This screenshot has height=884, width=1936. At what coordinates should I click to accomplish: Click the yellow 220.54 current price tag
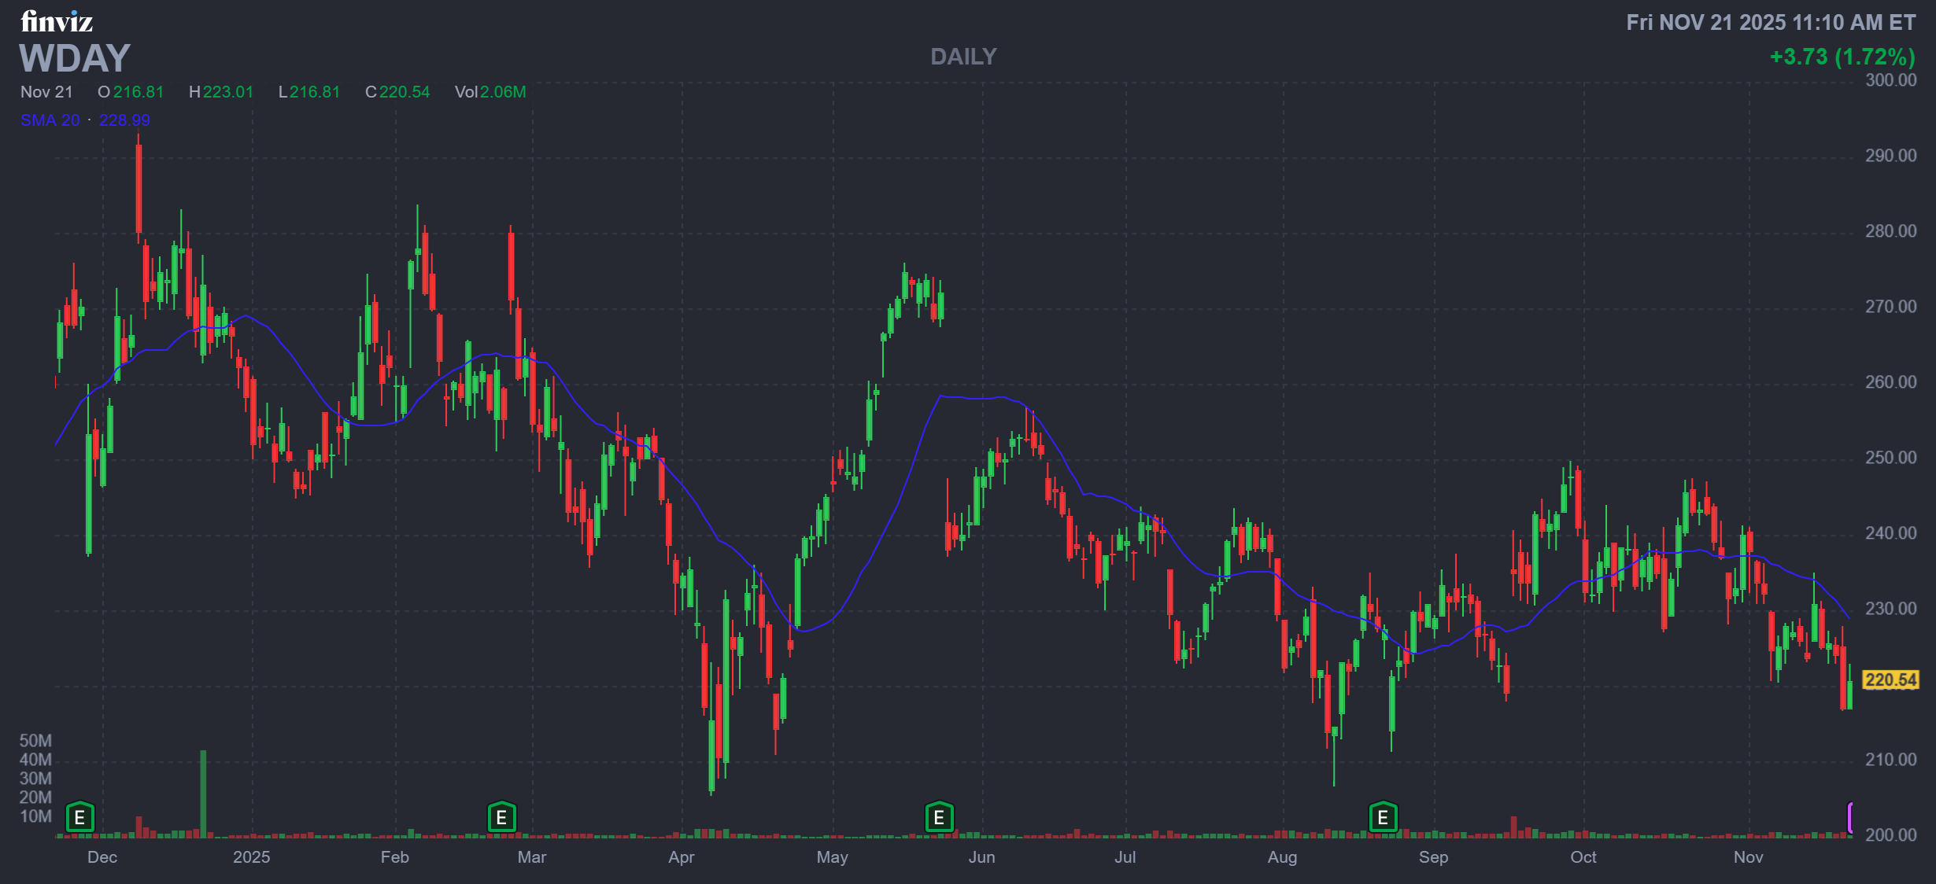click(1890, 680)
